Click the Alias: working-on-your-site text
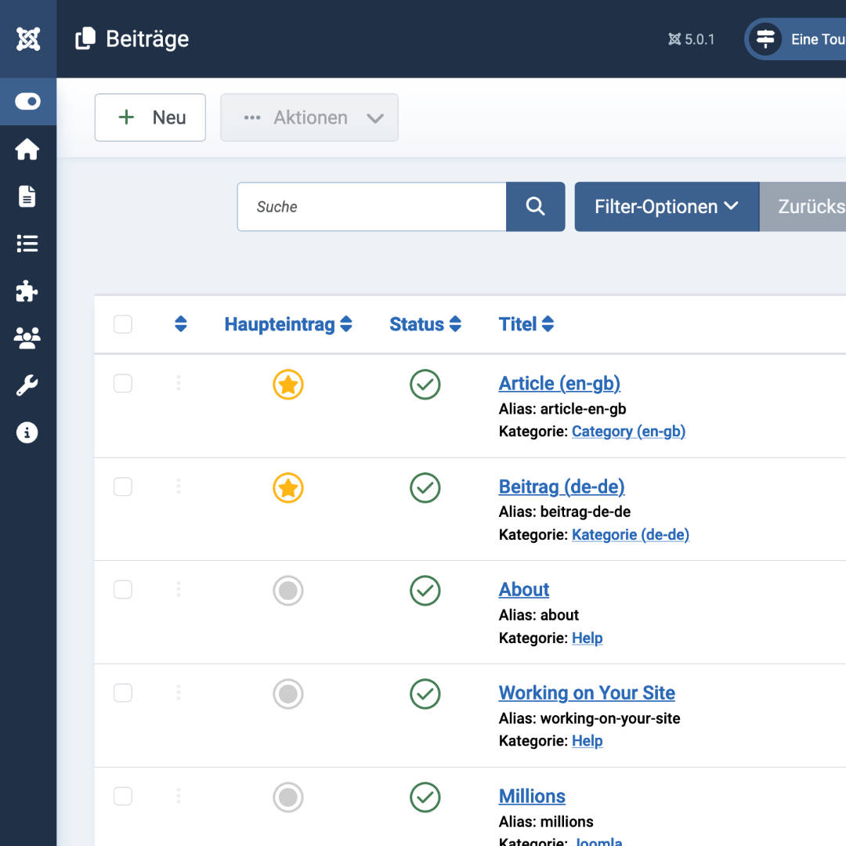This screenshot has height=846, width=846. (589, 718)
